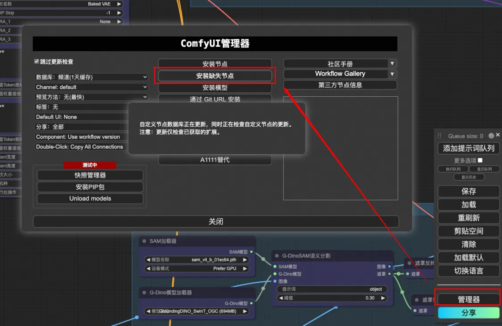Click right arrow next to IP Skip -1
Screen dimensions: 502x326
119,13
